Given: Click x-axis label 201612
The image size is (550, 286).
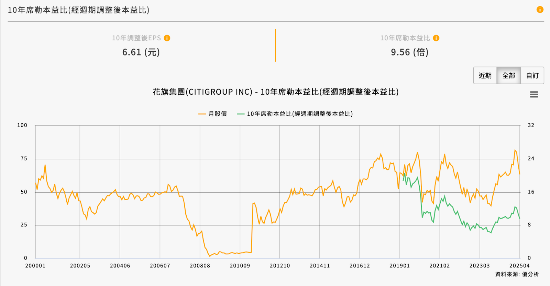Looking at the screenshot, I should click(360, 266).
